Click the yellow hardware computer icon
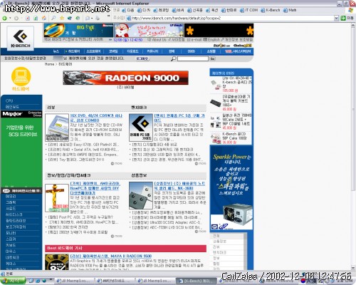 (x=21, y=77)
